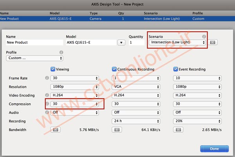Click the Compression info icon

pos(47,104)
